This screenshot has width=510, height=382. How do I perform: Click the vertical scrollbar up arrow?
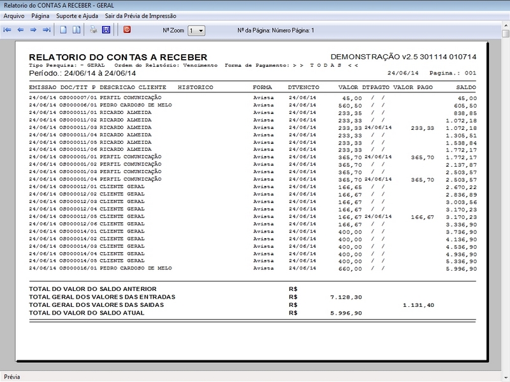506,25
